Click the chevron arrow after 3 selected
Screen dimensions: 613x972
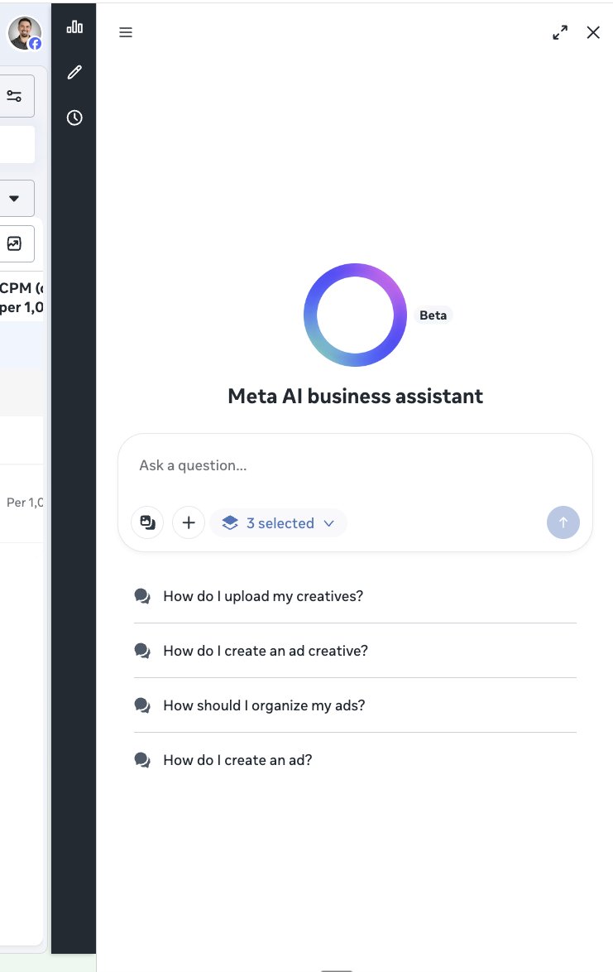(328, 523)
